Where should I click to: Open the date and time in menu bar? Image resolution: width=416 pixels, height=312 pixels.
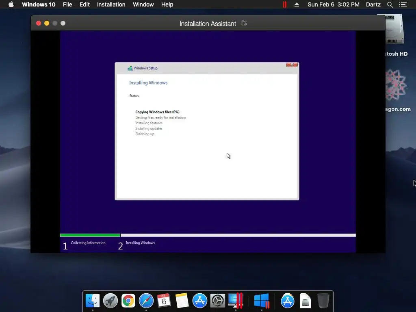334,4
